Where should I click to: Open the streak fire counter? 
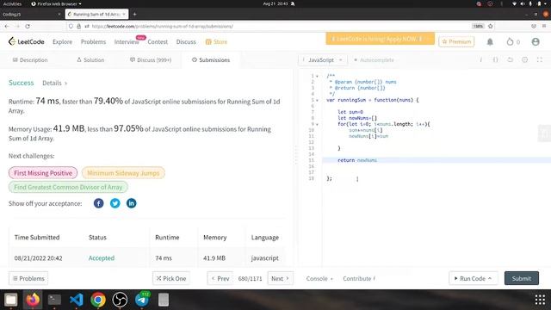pyautogui.click(x=513, y=42)
